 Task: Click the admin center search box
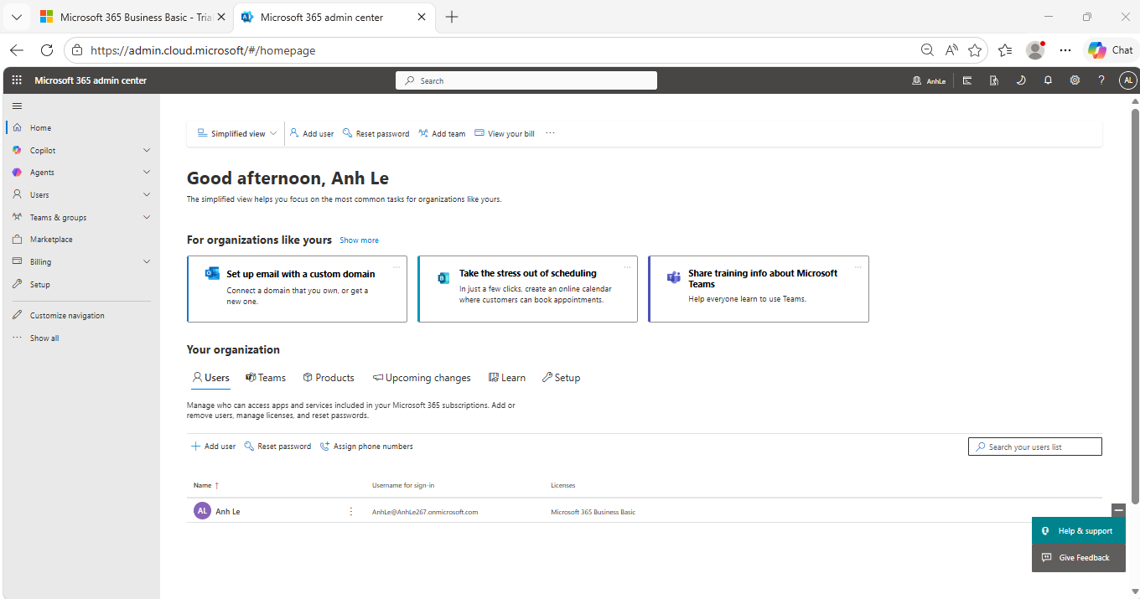pyautogui.click(x=526, y=80)
